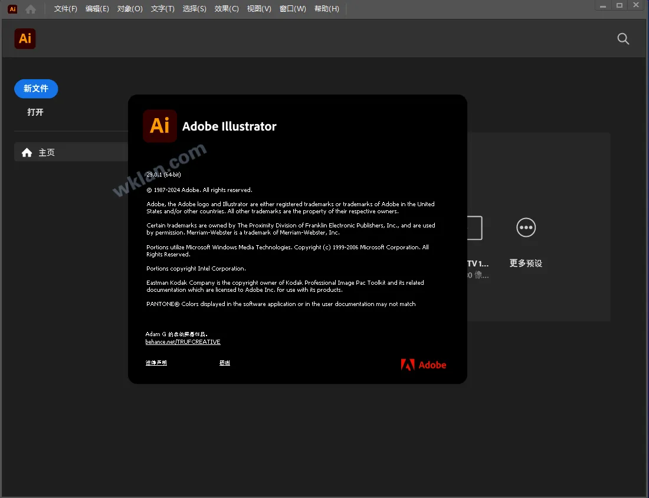Click the Home icon in title bar
This screenshot has height=498, width=649.
coord(31,9)
